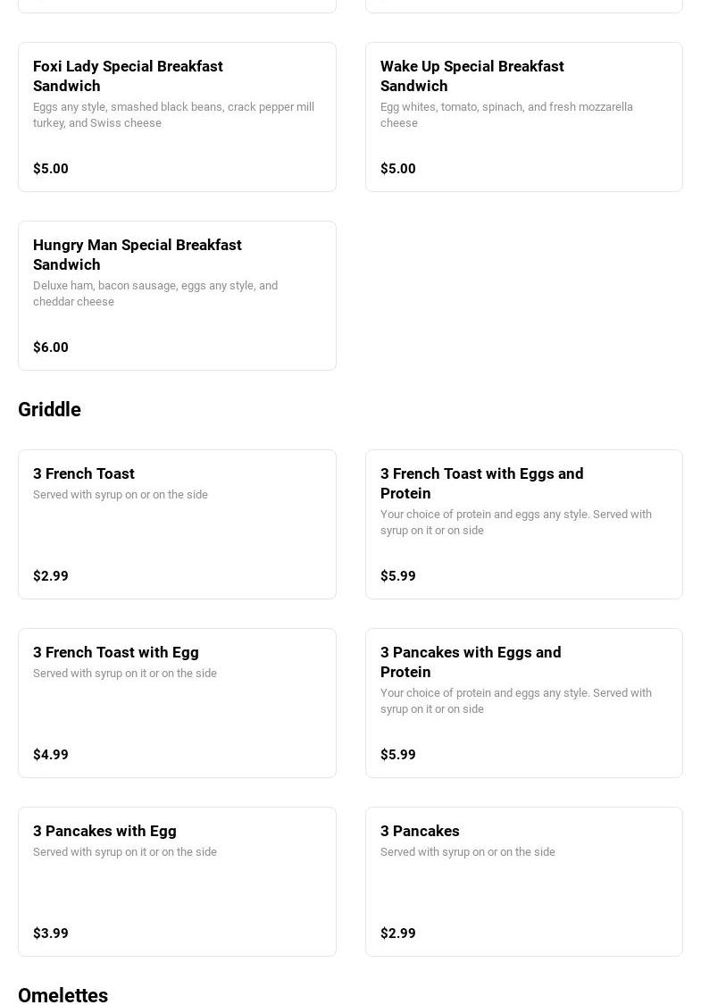Click $5.00 price under Foxi Lady sandwich

point(51,169)
